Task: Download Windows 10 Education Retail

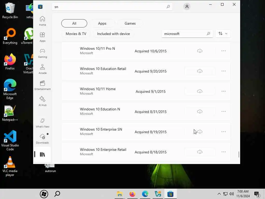Action: (x=200, y=71)
